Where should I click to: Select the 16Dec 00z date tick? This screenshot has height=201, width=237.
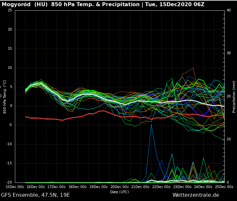[x=36, y=187]
